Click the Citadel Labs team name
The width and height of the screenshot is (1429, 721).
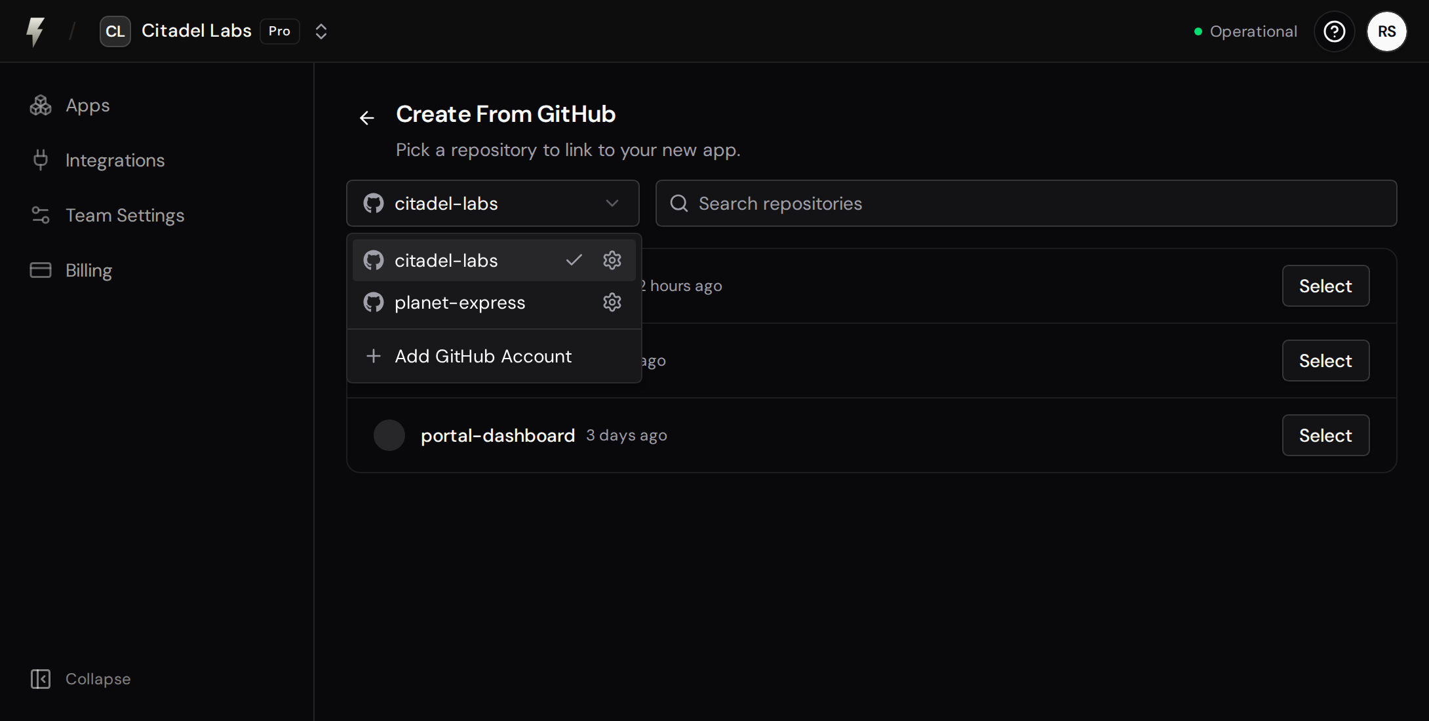(x=197, y=31)
